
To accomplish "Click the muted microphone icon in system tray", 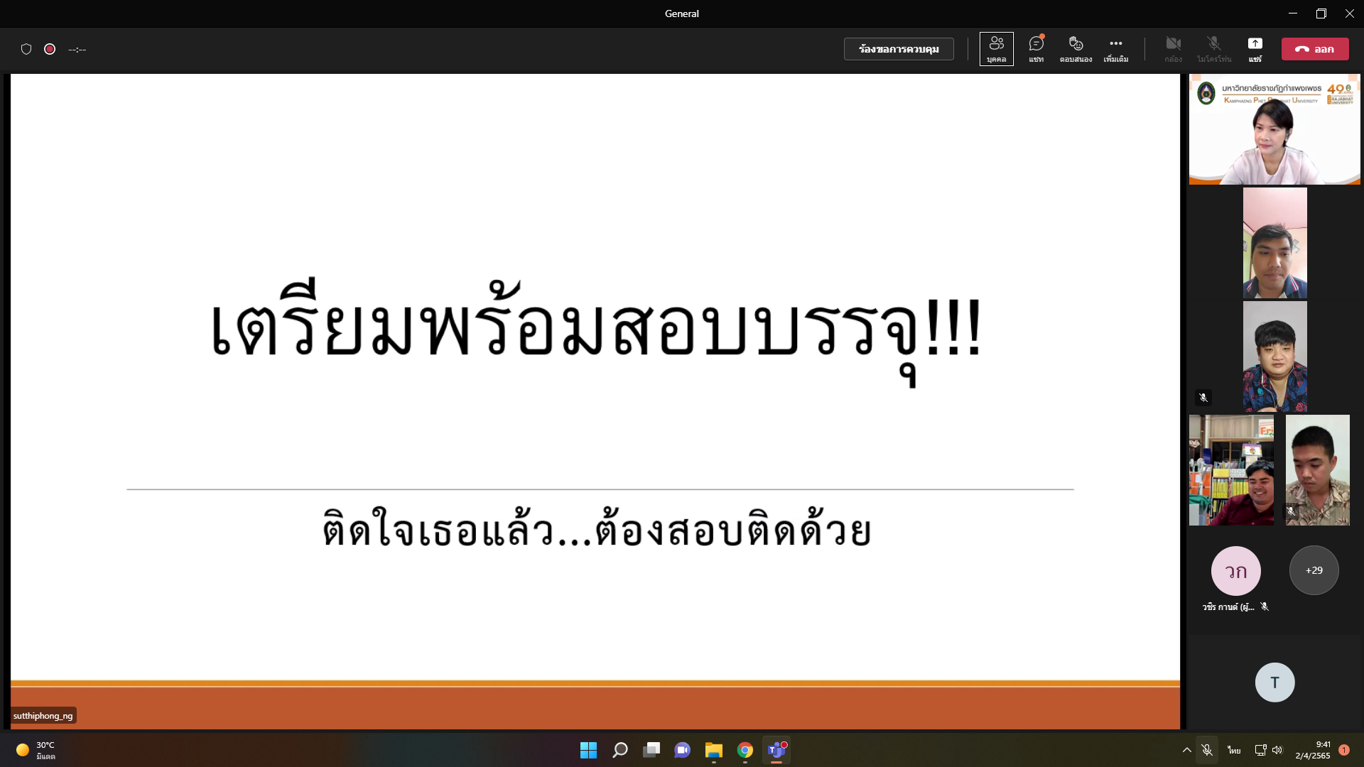I will [1207, 750].
